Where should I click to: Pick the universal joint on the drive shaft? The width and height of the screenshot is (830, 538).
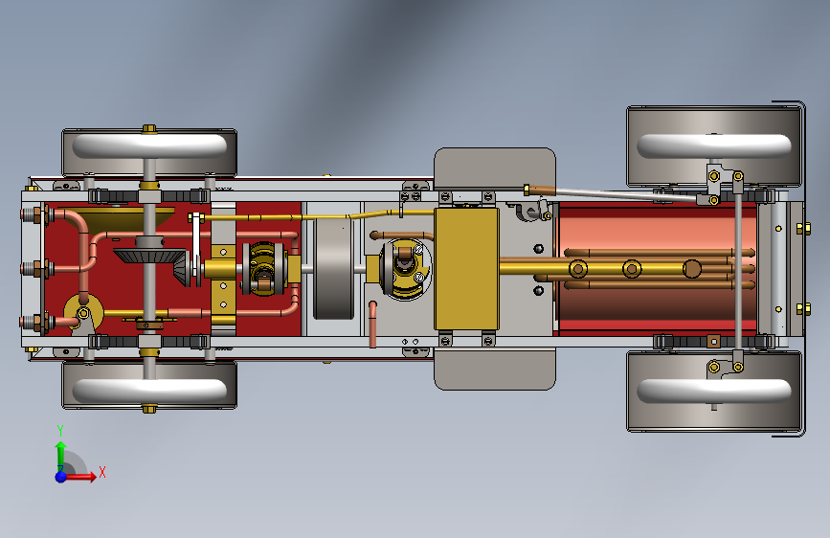tap(263, 268)
